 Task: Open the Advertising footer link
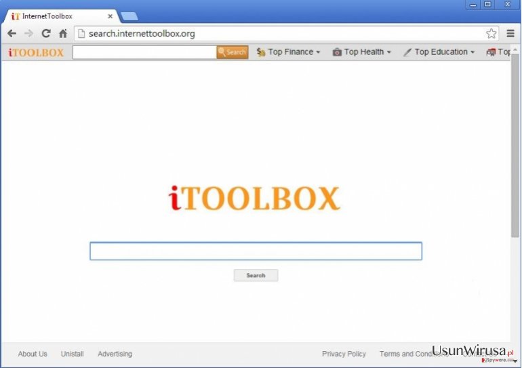[x=115, y=354]
